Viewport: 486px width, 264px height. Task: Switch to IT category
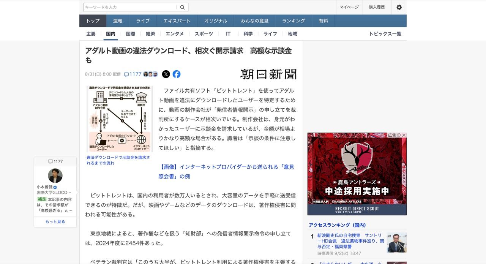pos(228,34)
